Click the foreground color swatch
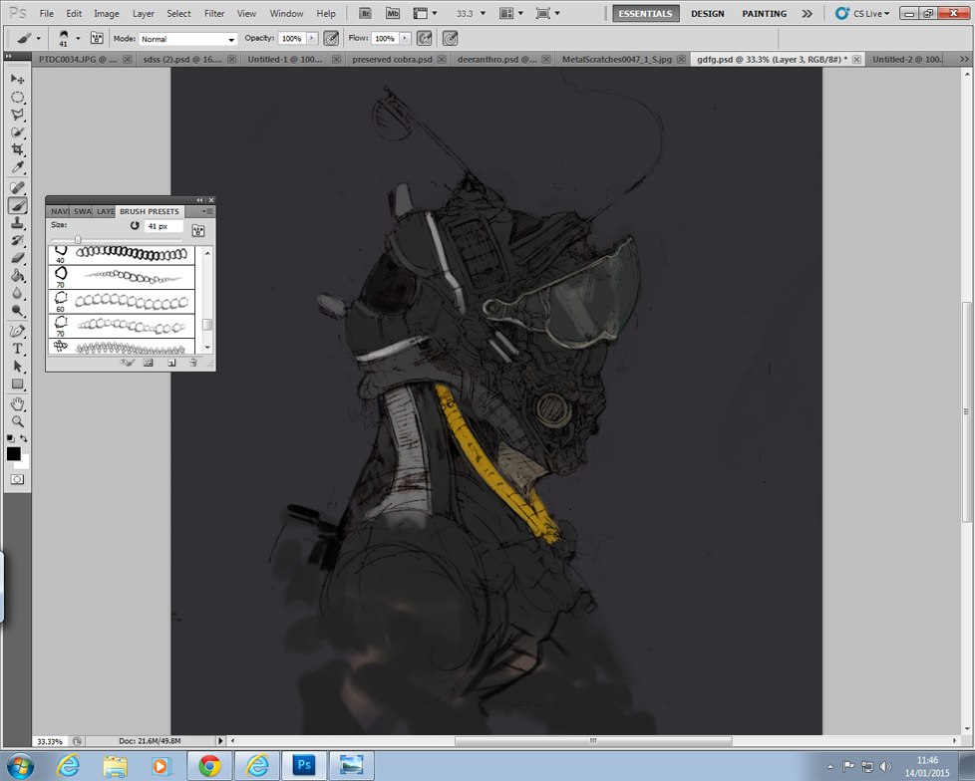The width and height of the screenshot is (975, 781). point(14,453)
